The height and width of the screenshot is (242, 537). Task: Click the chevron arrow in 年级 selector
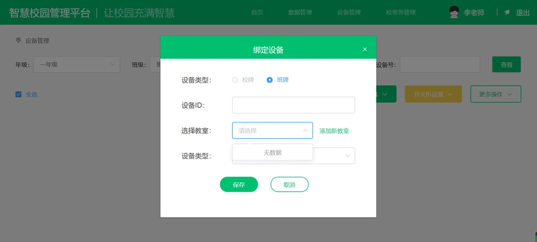113,64
